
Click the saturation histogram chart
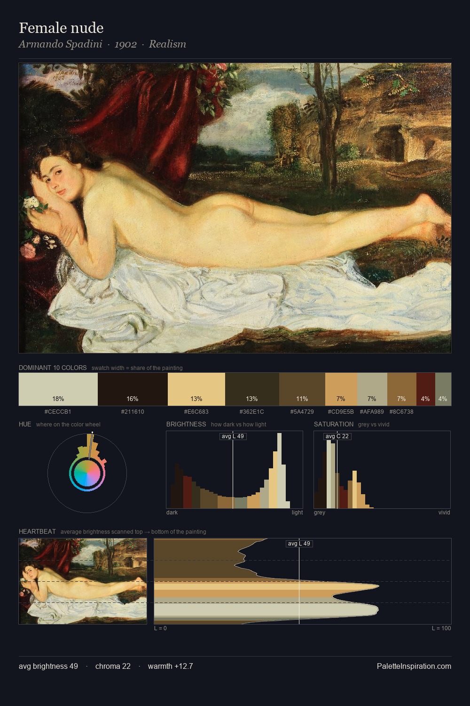[382, 470]
